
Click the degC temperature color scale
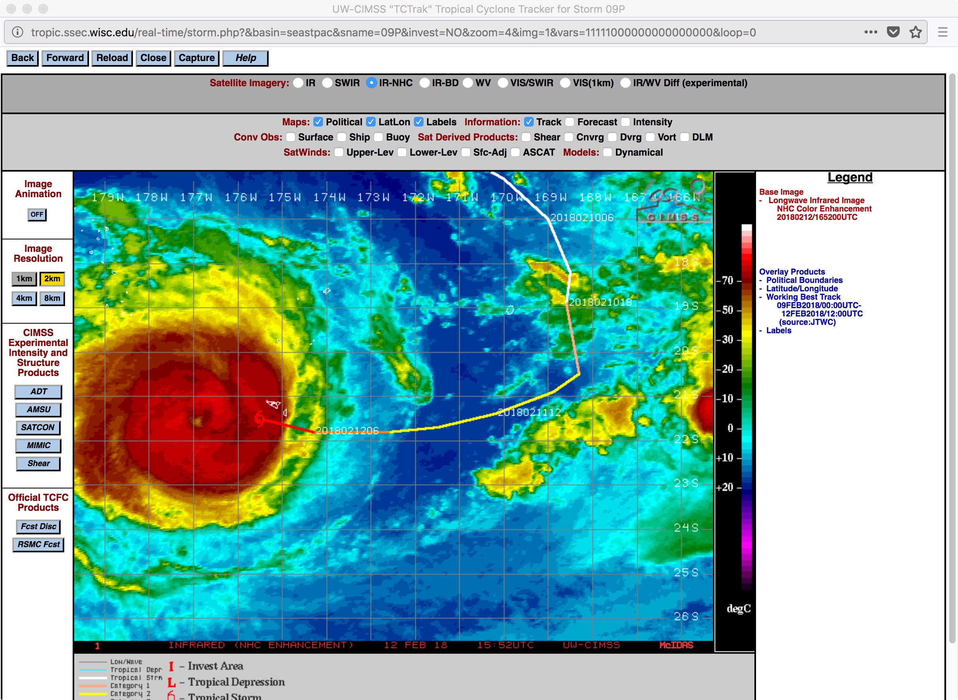pyautogui.click(x=746, y=407)
